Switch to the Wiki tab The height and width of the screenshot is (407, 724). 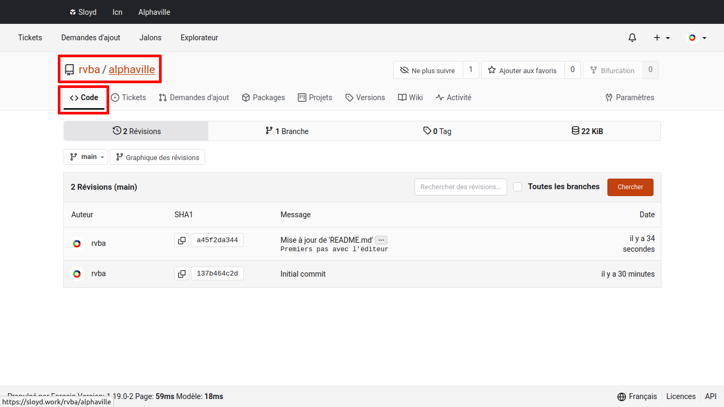(x=410, y=98)
